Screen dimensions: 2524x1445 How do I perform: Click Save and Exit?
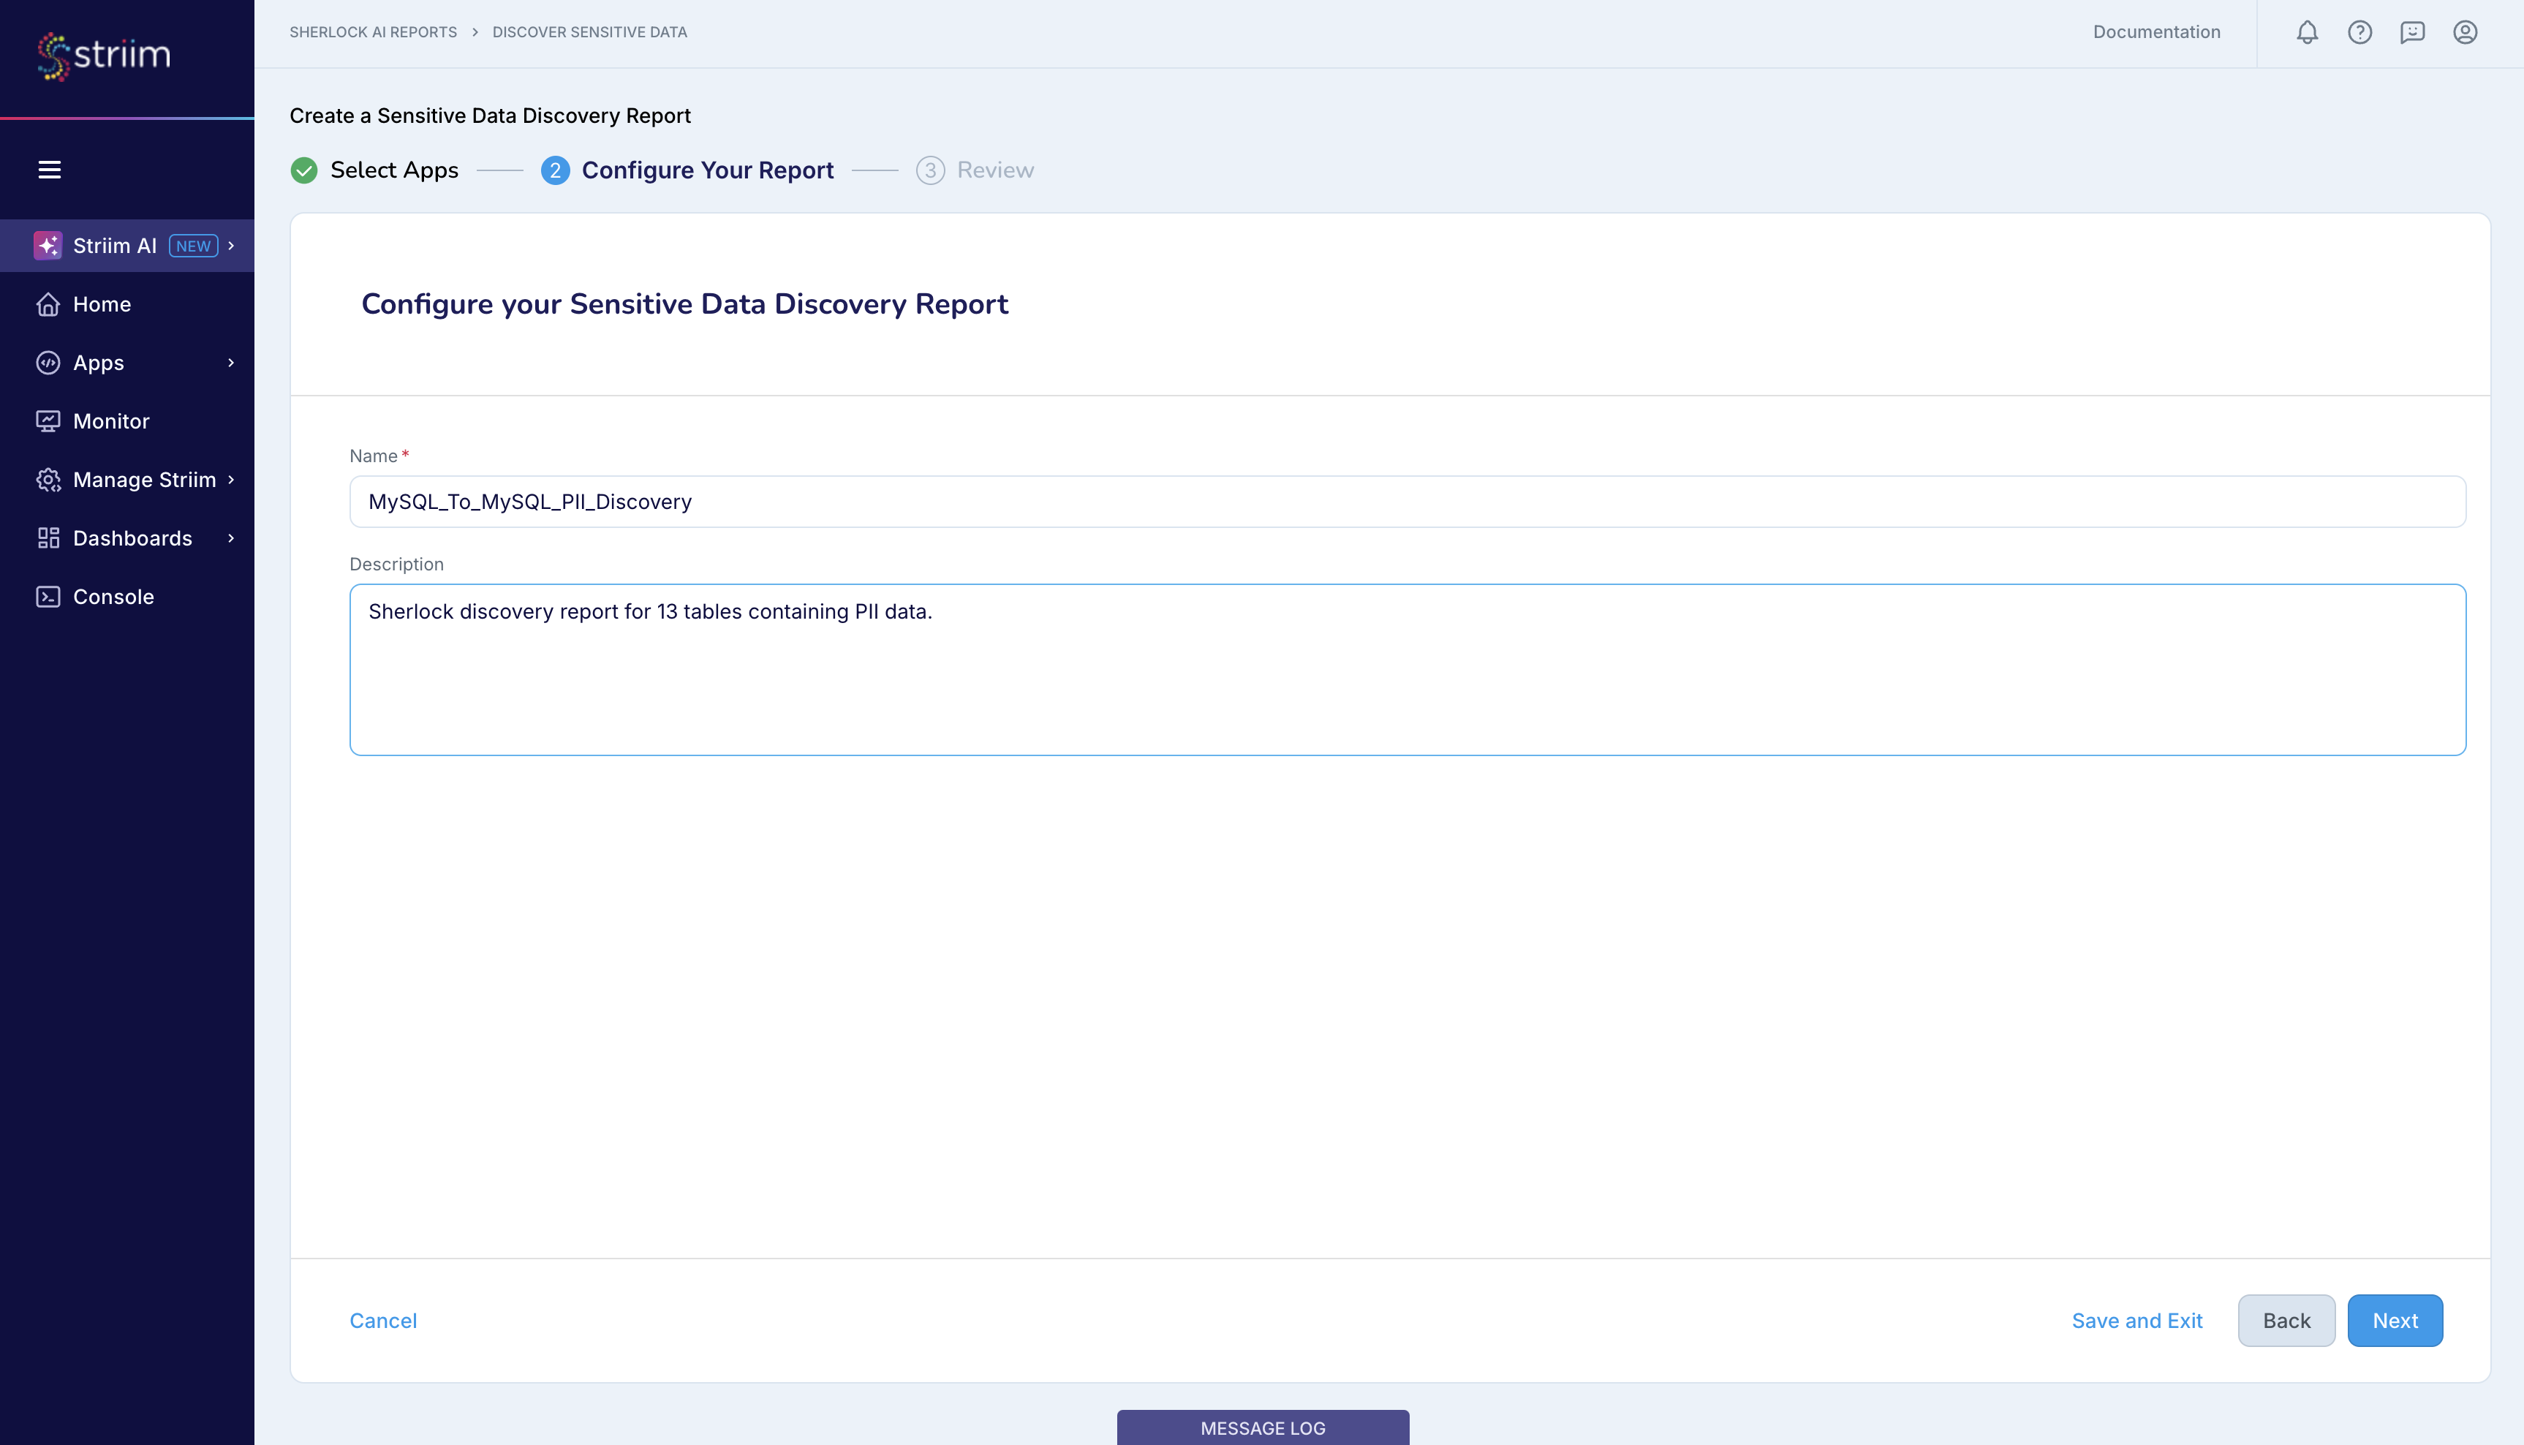(x=2137, y=1320)
